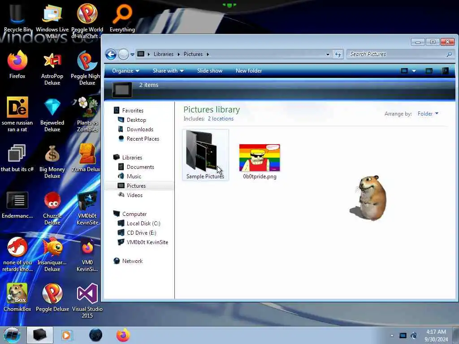
Task: Open the Share with menu
Action: [x=168, y=71]
